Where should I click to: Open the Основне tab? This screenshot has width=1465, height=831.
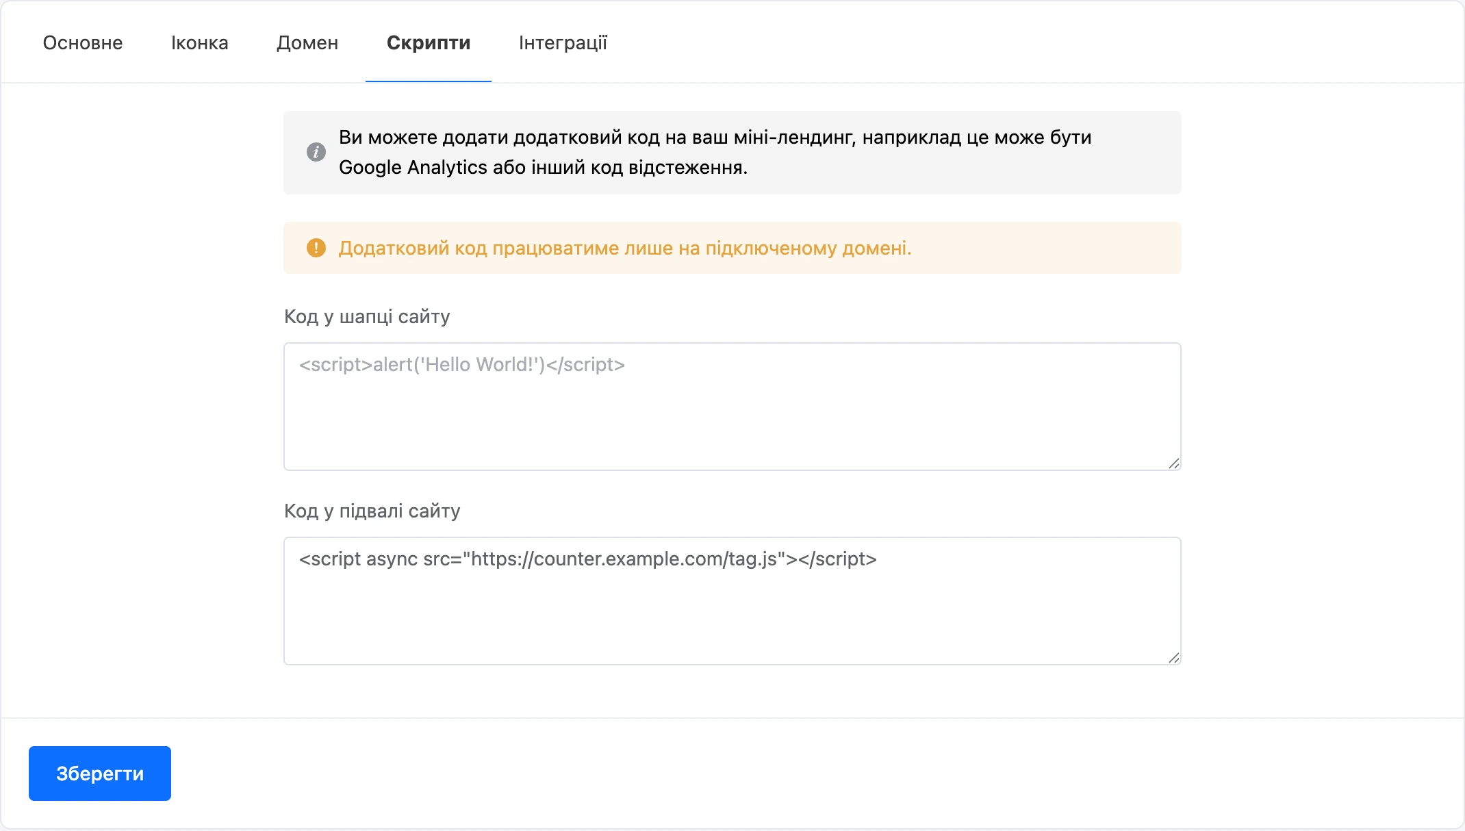point(83,42)
